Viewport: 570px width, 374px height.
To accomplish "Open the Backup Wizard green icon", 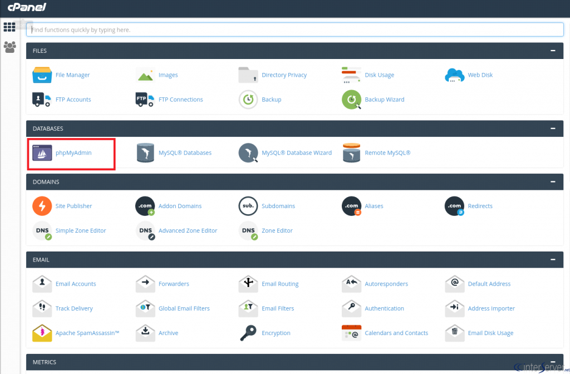I will click(x=351, y=100).
